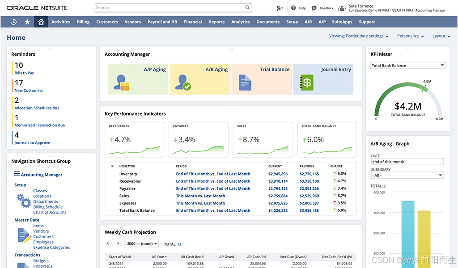458x268 pixels.
Task: Open the Total Bank Balance KPI card
Action: (327, 140)
